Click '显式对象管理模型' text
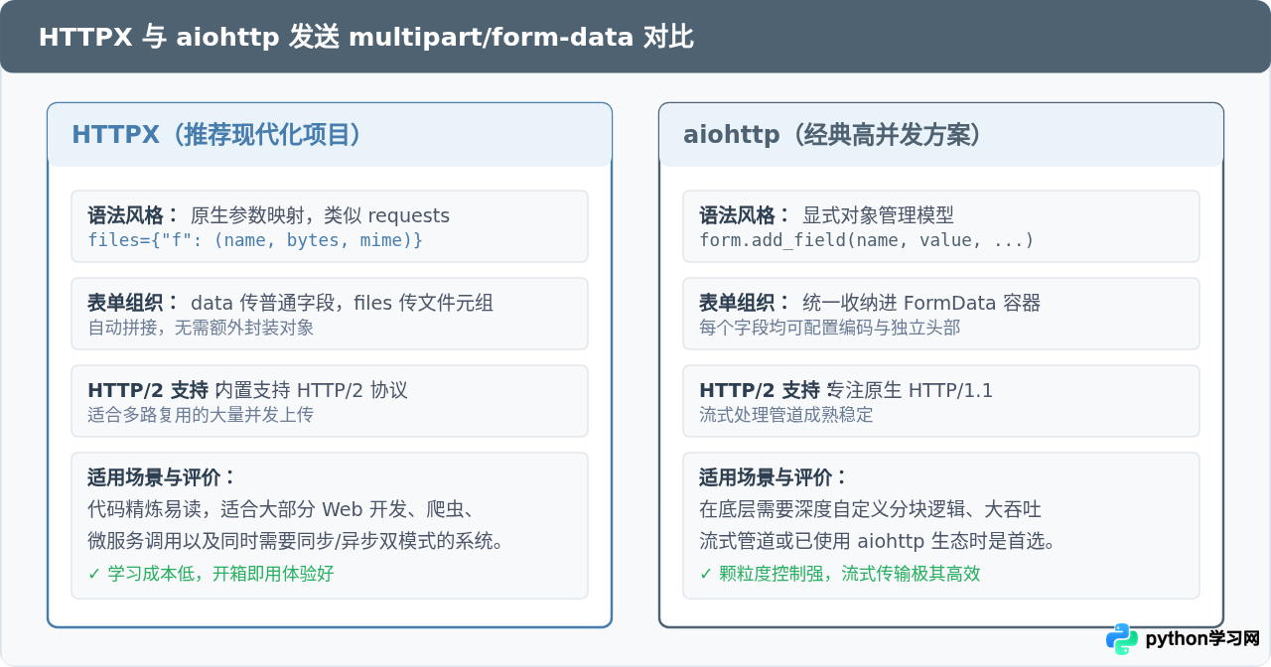 [x=878, y=215]
